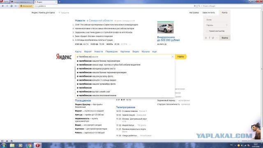The height and width of the screenshot is (148, 263).
Task: Reload the page with refresh icon
Action: (12, 6)
